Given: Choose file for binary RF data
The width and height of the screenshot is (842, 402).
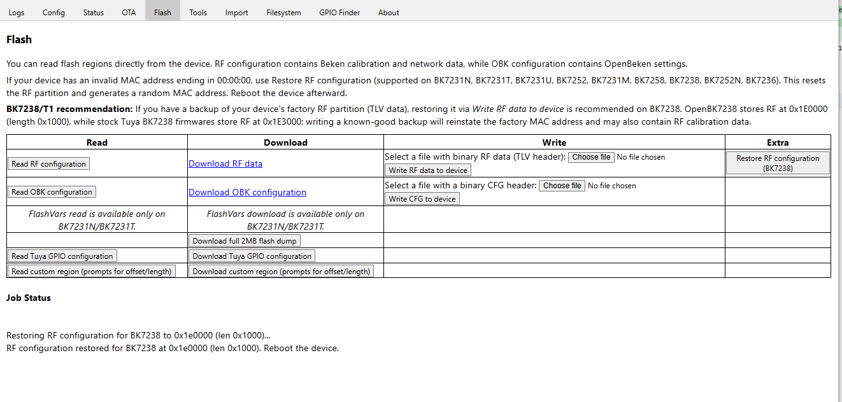Looking at the screenshot, I should (591, 156).
